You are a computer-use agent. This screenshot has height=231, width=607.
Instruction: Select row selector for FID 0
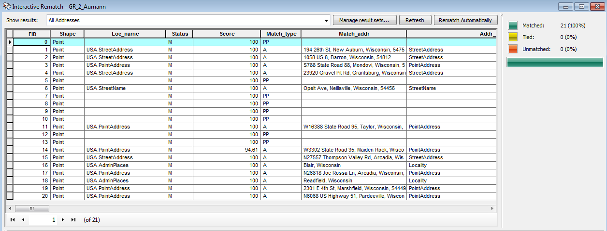[x=9, y=42]
